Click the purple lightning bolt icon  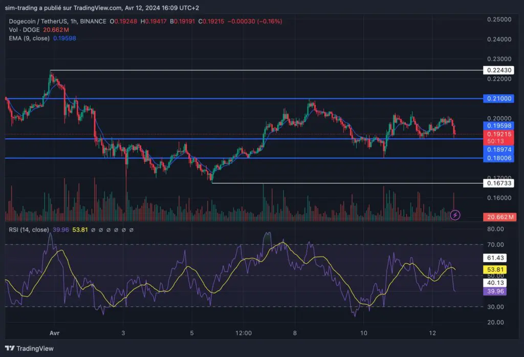[455, 215]
